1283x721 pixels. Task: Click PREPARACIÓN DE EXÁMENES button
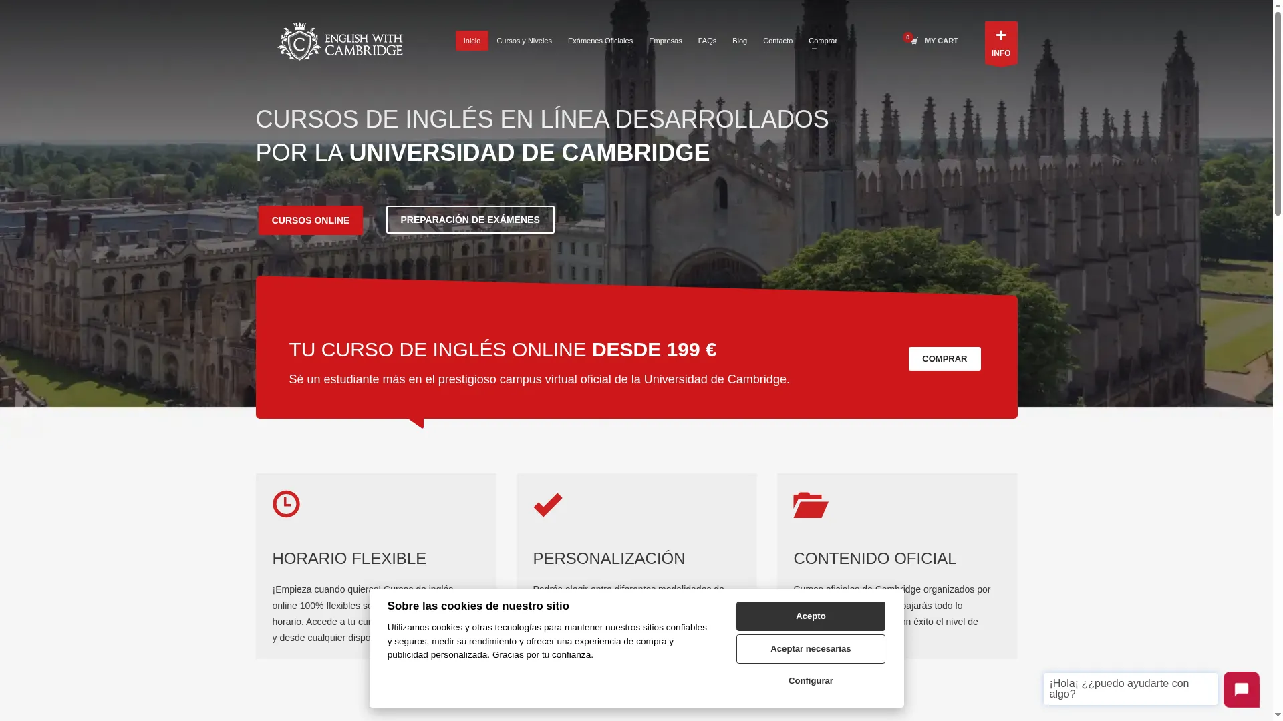470,220
